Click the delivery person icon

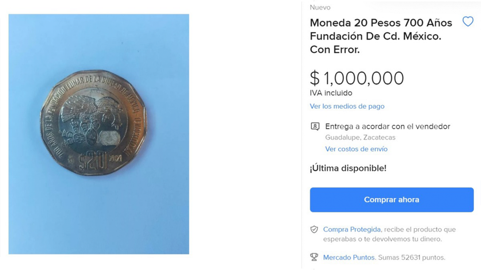[x=315, y=127]
